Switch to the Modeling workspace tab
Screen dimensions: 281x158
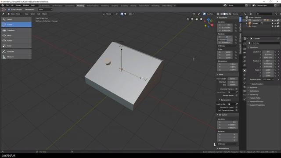click(80, 6)
